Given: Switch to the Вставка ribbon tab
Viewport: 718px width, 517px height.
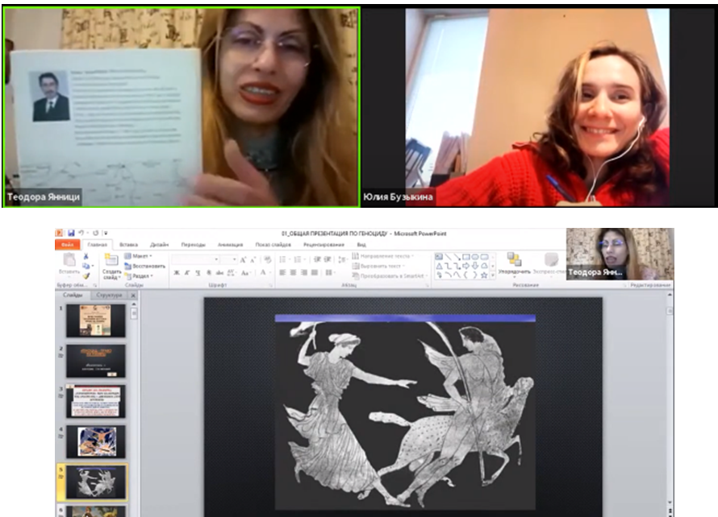Looking at the screenshot, I should [128, 245].
